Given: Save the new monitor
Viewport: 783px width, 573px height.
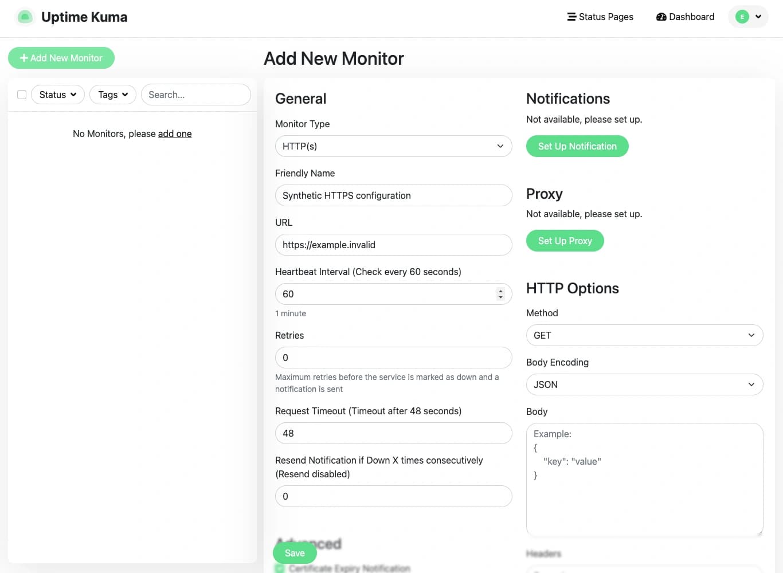Looking at the screenshot, I should tap(295, 553).
